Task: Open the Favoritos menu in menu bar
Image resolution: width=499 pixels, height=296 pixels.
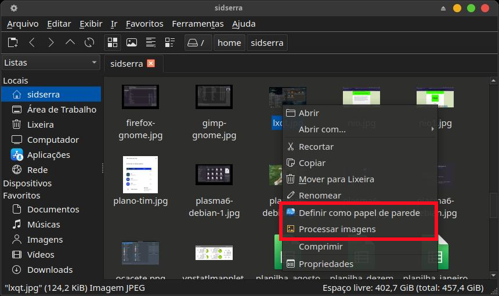Action: 144,24
